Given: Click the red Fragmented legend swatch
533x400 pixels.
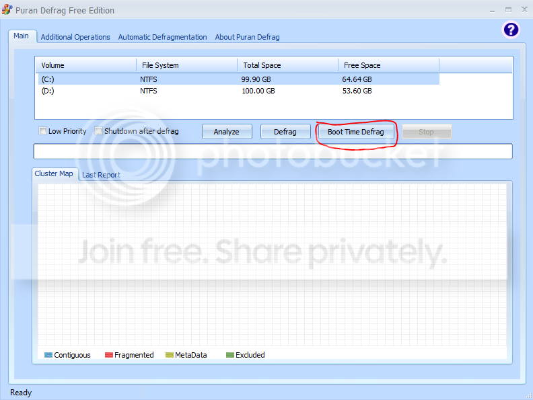Looking at the screenshot, I should coord(109,355).
